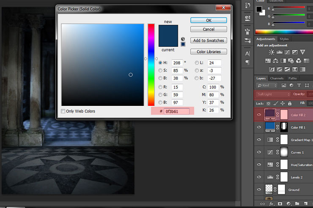Viewport: 313px width, 208px height.
Task: Open Color Libraries from the dialog
Action: [x=209, y=51]
